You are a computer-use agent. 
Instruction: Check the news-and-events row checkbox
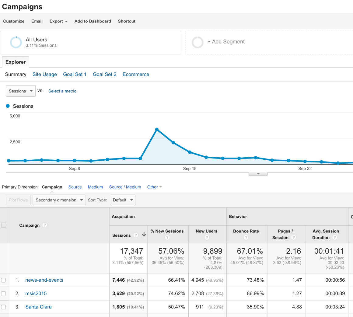click(x=4, y=280)
